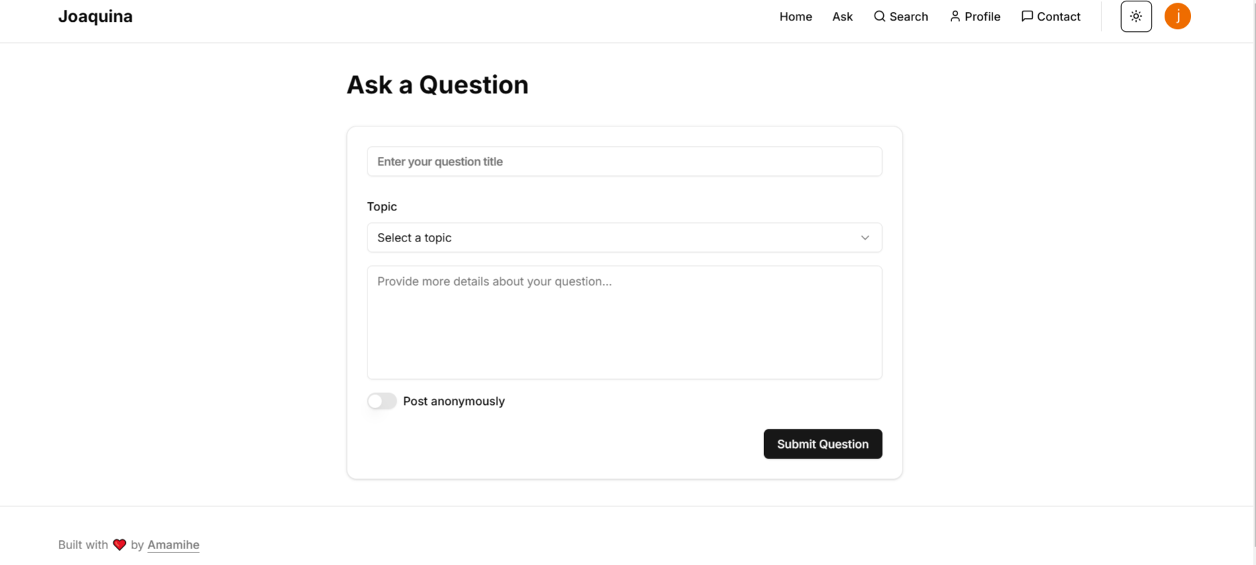
Task: Open the Select a topic dropdown
Action: click(624, 238)
